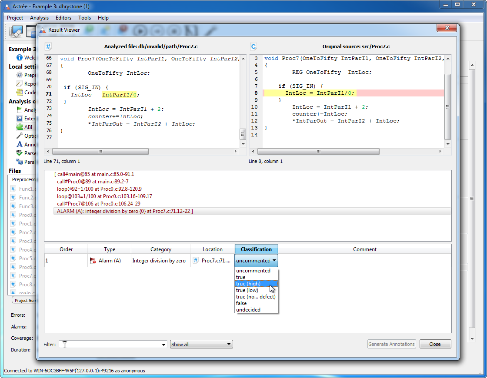Select 'true (low)' classification option
The height and width of the screenshot is (378, 487).
tap(256, 290)
